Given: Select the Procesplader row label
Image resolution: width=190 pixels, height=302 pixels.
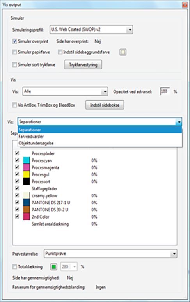Looking at the screenshot, I should tap(43, 153).
